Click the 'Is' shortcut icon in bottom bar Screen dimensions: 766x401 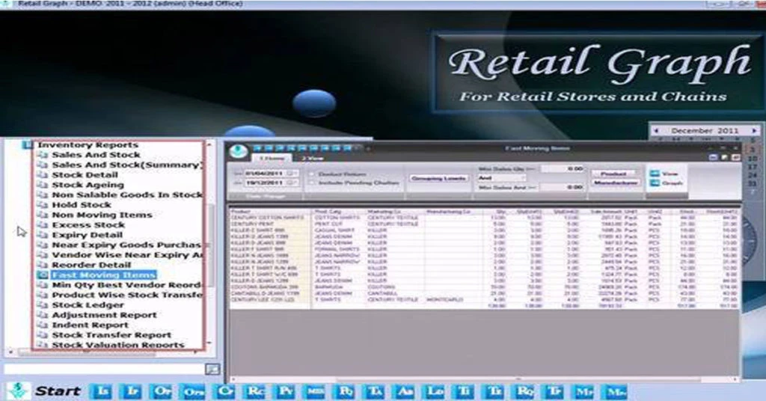click(x=102, y=392)
